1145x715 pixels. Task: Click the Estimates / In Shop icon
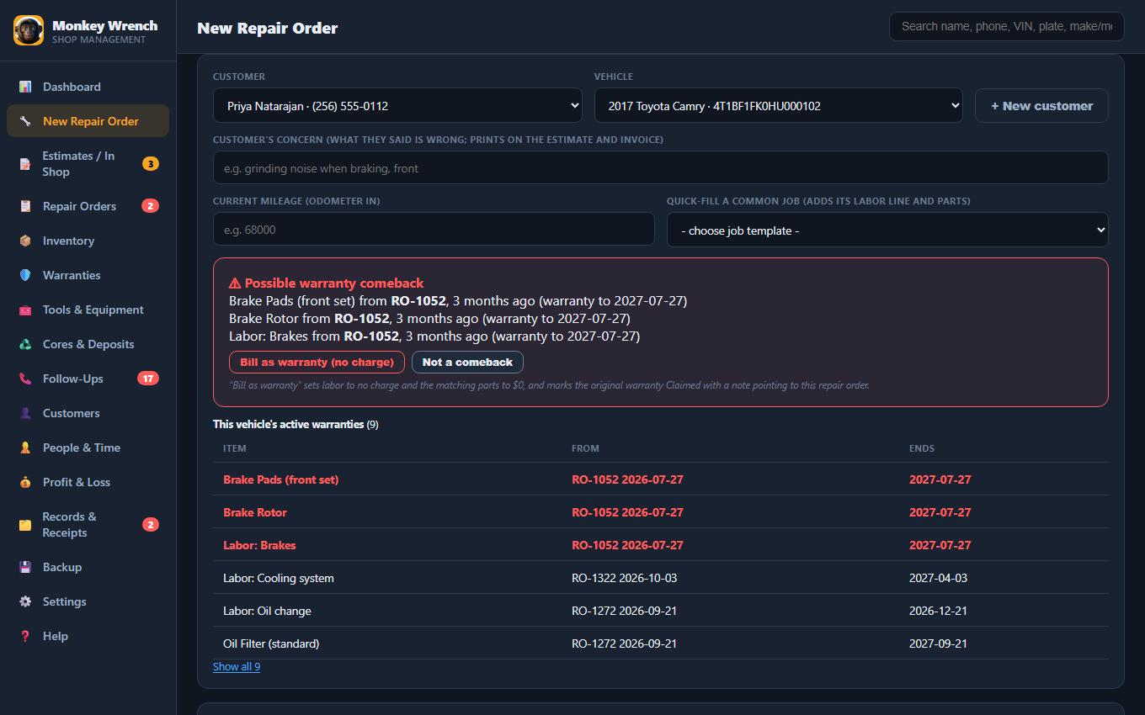click(25, 164)
